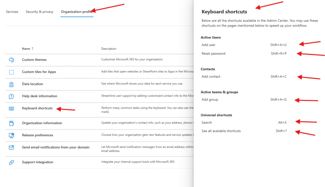Click the Keyboard shortcuts panel heading
325x187 pixels.
224,12
